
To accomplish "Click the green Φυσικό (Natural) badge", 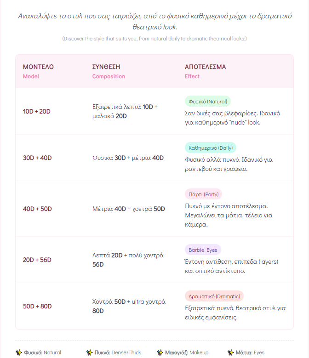I will tap(207, 101).
